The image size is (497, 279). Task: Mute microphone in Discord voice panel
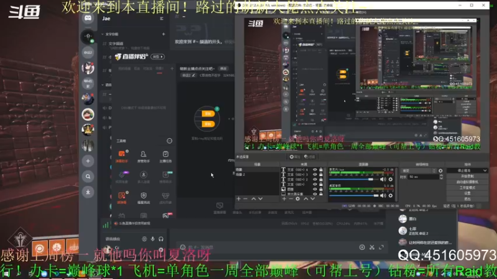(153, 239)
